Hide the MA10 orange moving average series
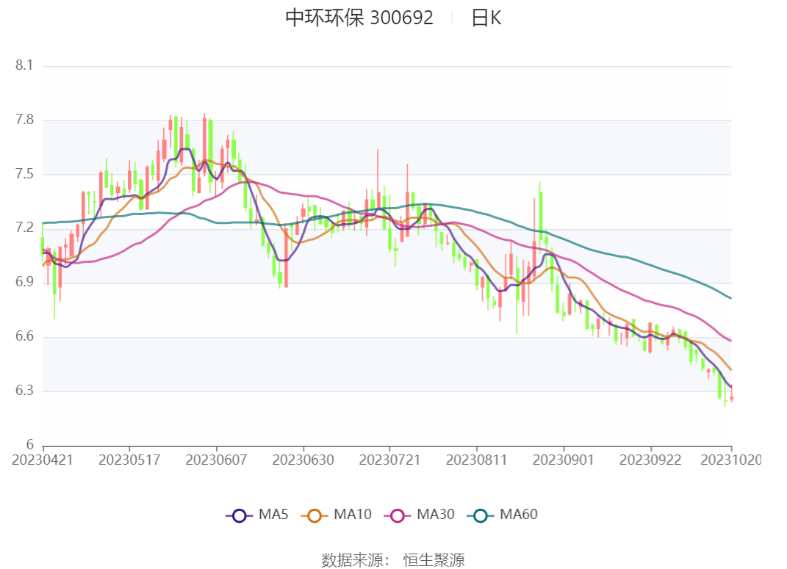787x569 pixels. coord(315,515)
